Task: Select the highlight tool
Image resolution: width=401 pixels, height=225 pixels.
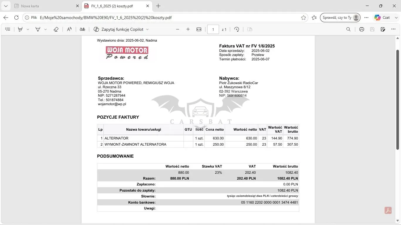Action: point(20,29)
